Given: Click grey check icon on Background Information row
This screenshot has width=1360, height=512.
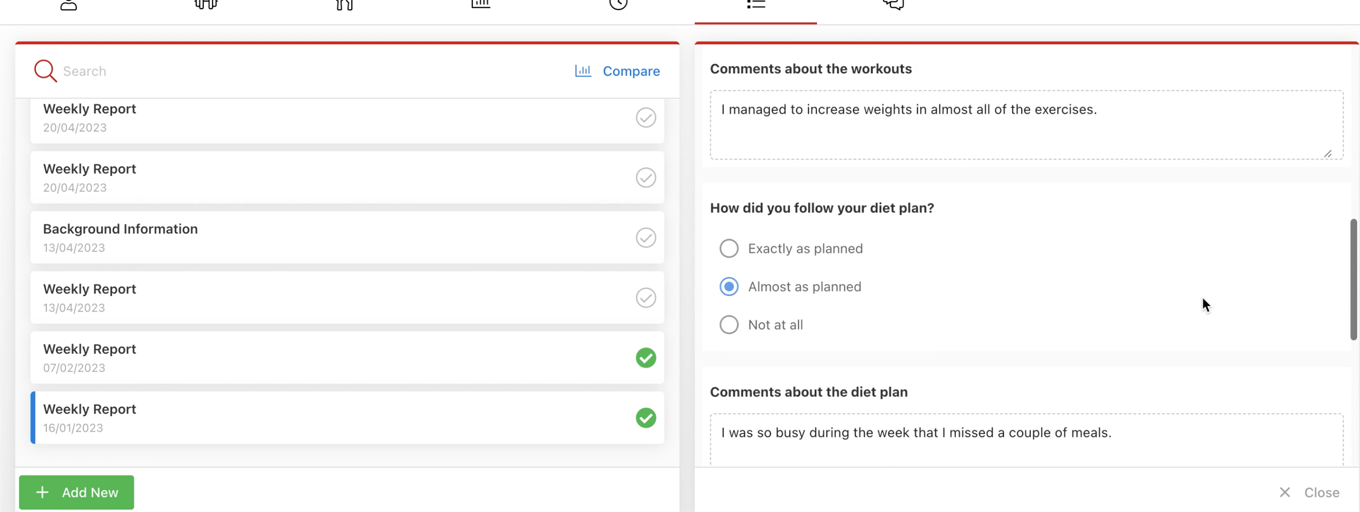Looking at the screenshot, I should click(646, 237).
